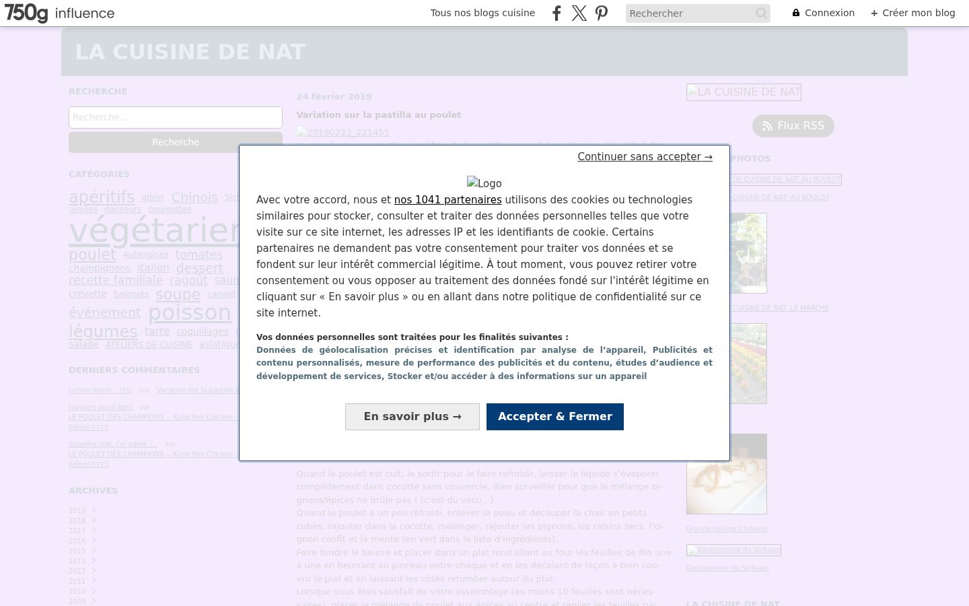The width and height of the screenshot is (969, 606).
Task: Open the 'toujours aussi bon!' comment
Action: click(101, 407)
